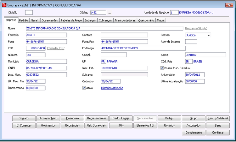Click the Unidade de Negócio field
Viewport: 236px width, 142px height.
[174, 13]
